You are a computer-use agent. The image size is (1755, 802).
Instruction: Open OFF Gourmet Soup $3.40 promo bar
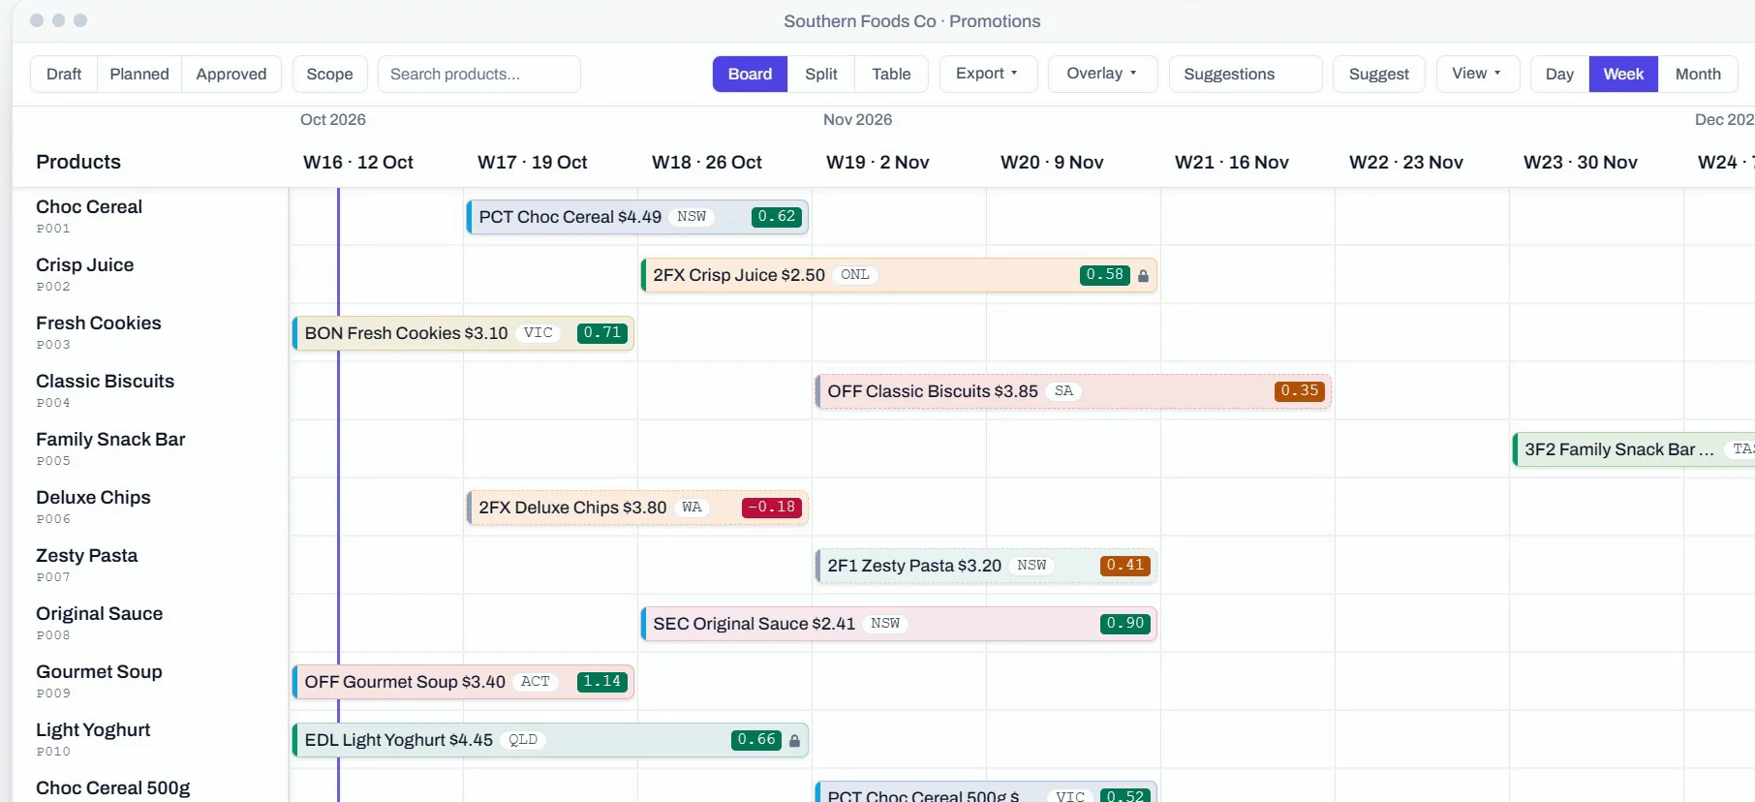pyautogui.click(x=463, y=682)
